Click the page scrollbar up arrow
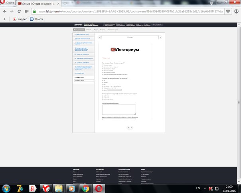The width and height of the screenshot is (241, 193). 239,25
